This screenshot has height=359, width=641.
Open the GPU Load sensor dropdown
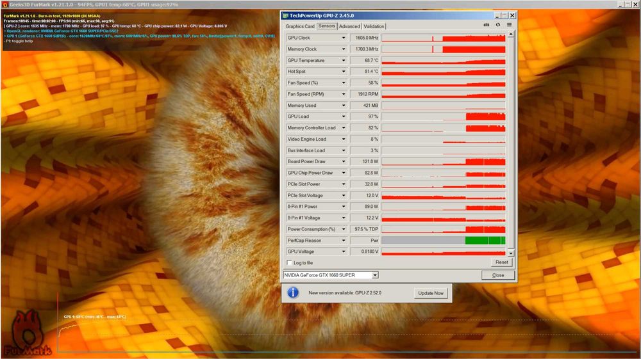click(x=344, y=116)
